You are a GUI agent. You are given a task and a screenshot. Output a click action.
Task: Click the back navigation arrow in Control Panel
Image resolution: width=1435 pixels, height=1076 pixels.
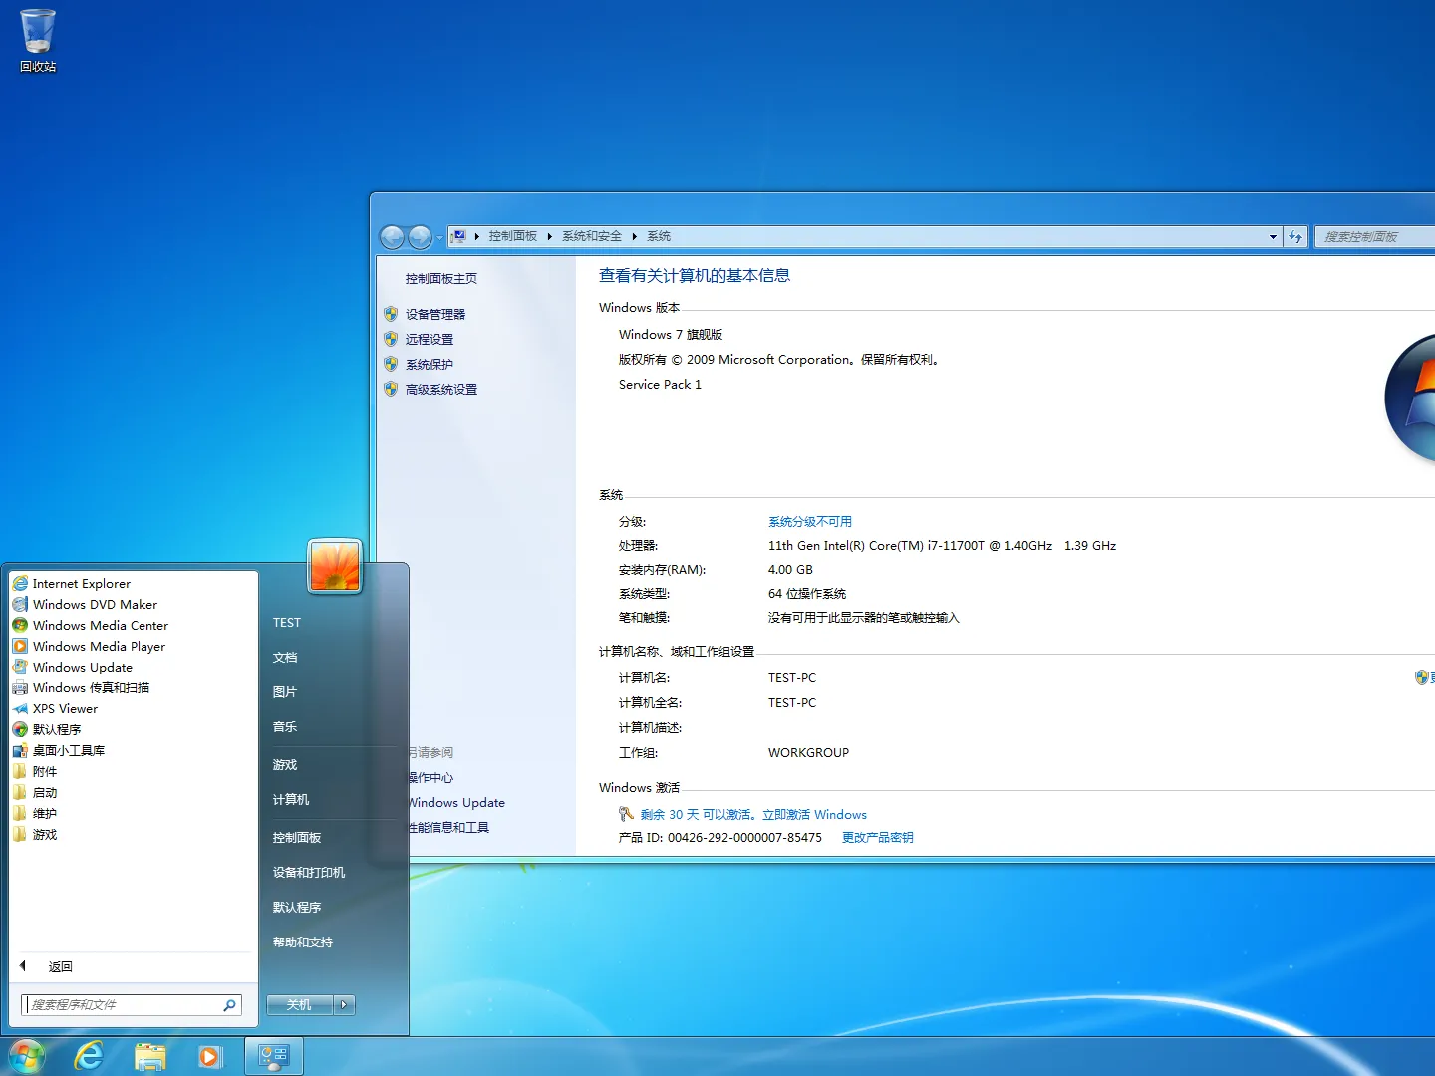(393, 236)
